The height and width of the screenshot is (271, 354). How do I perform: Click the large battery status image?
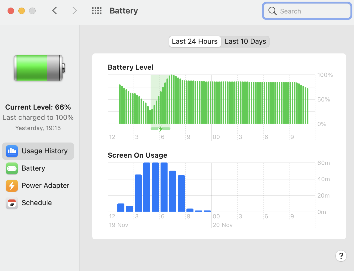click(x=39, y=68)
